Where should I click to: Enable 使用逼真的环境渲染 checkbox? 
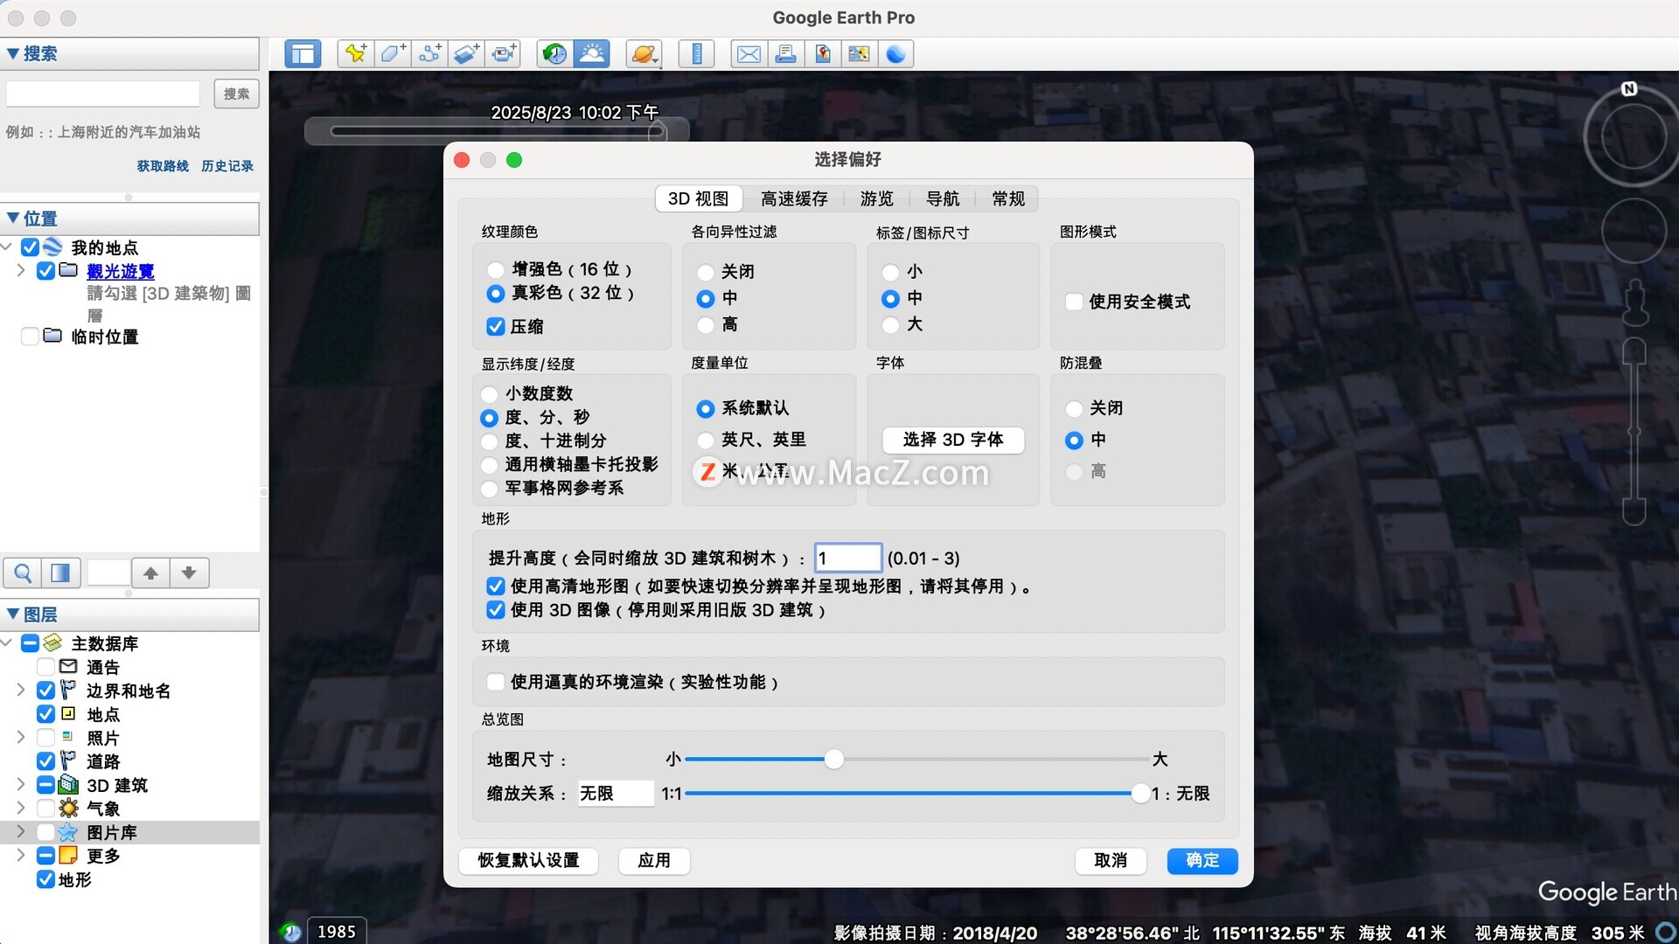pos(496,682)
